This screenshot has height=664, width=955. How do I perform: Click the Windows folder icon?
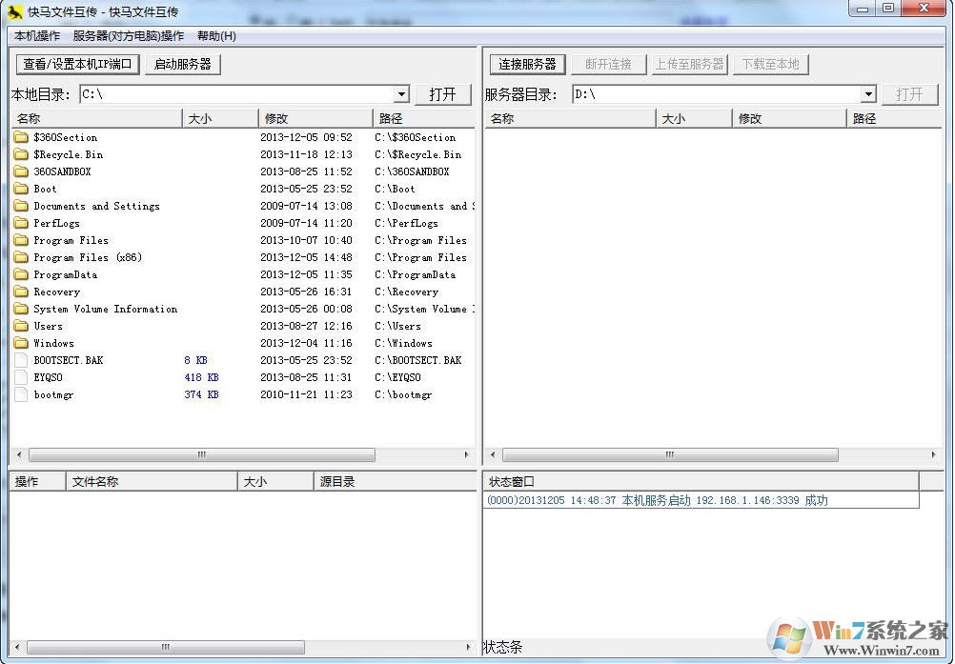click(21, 343)
